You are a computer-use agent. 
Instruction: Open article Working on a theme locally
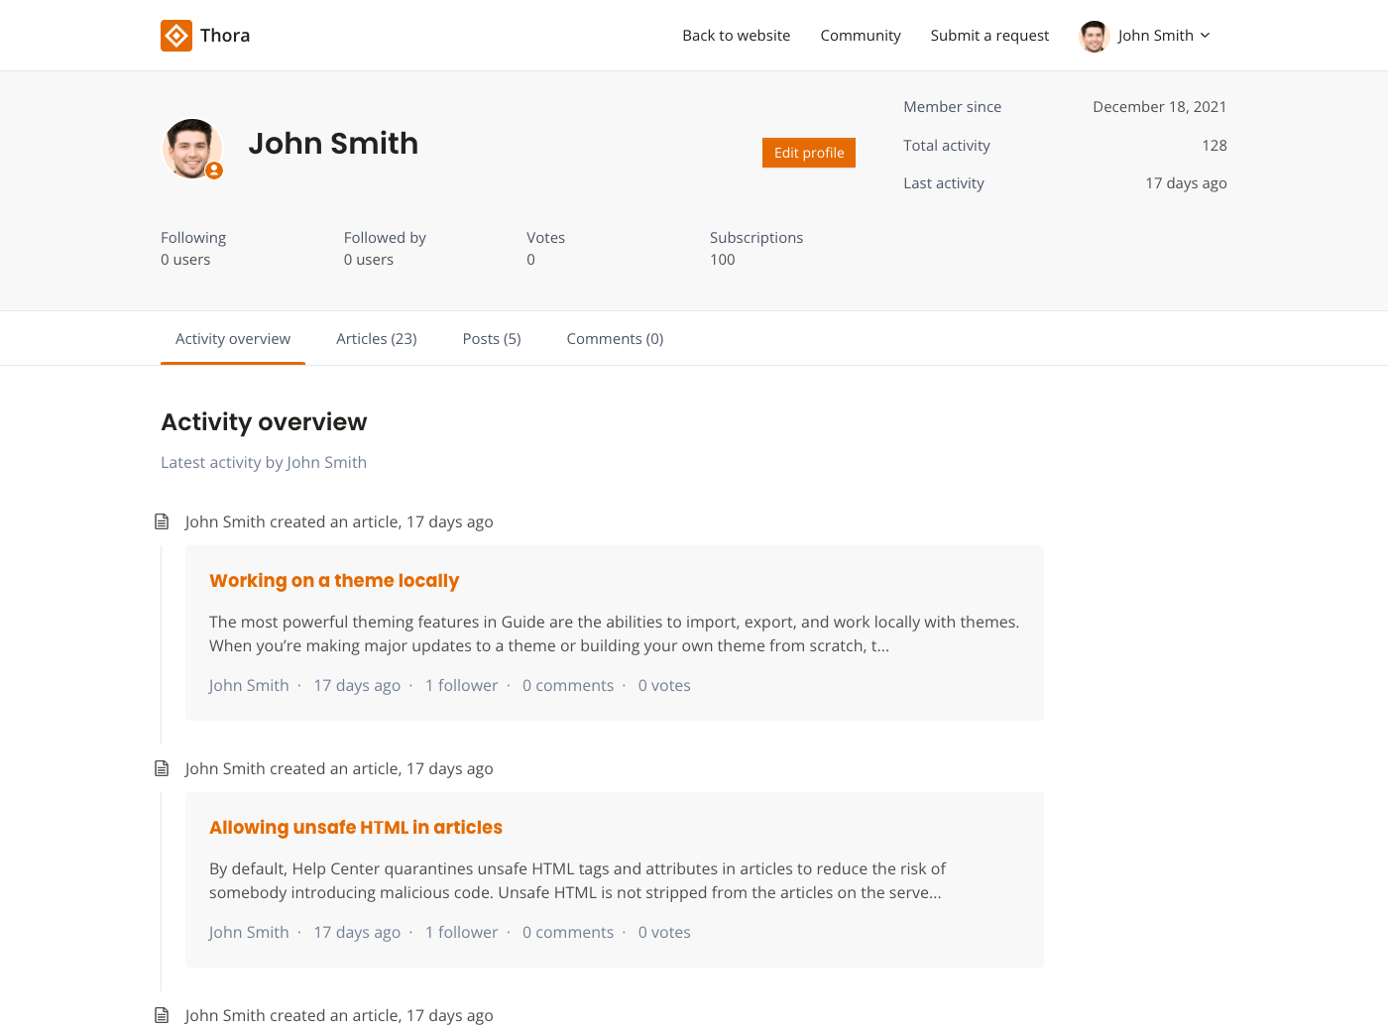point(334,581)
